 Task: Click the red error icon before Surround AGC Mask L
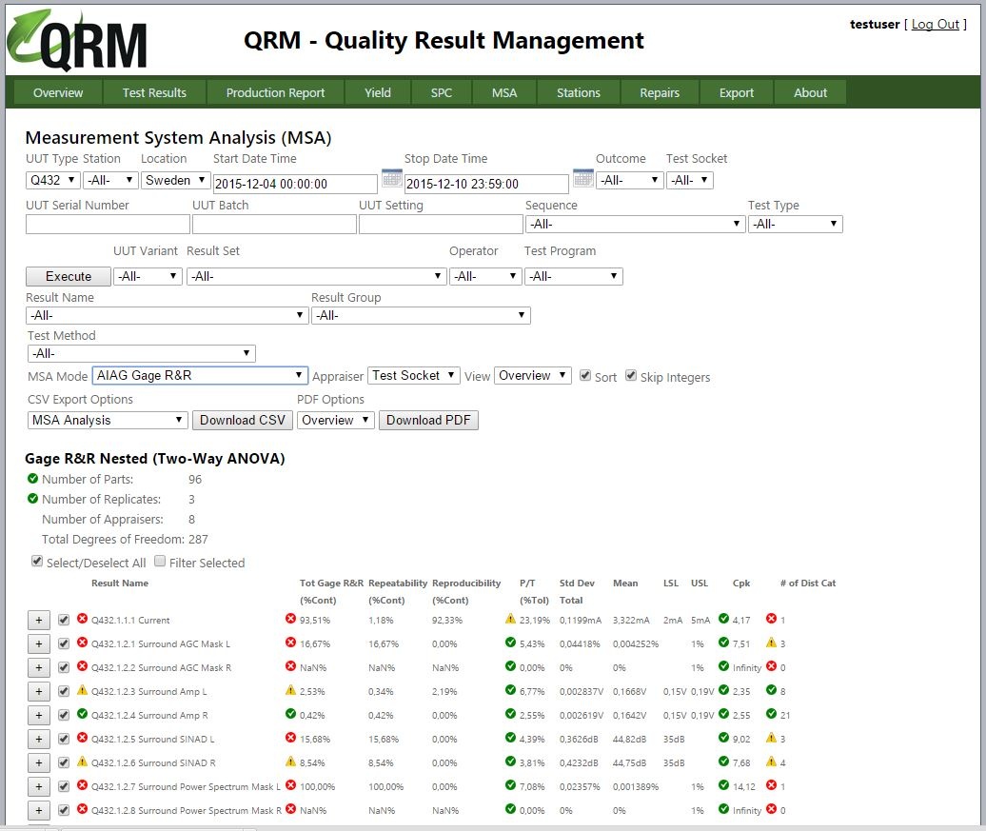[82, 643]
